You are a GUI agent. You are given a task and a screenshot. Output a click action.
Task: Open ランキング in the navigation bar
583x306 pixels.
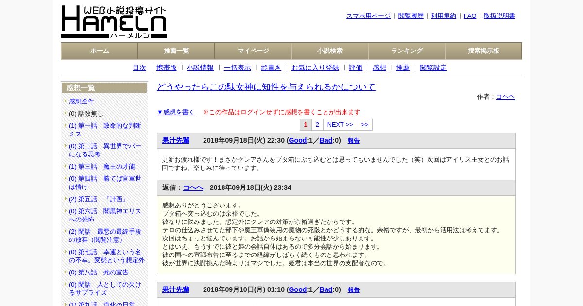(407, 51)
